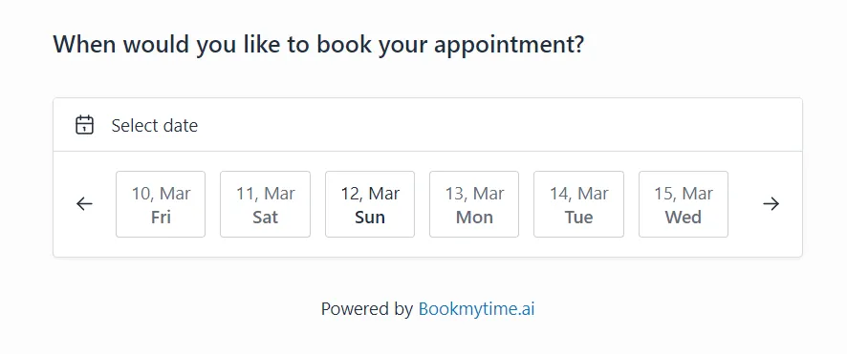Viewport: 847px width, 354px height.
Task: Go to previous dates with left arrow
Action: pyautogui.click(x=84, y=203)
